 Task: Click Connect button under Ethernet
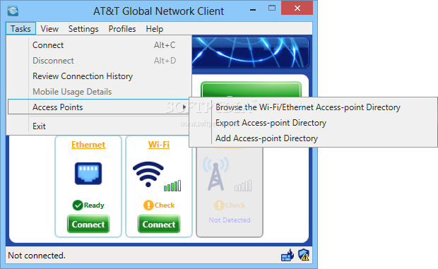(88, 224)
